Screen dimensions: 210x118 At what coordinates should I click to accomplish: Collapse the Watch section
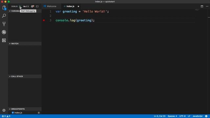(x=25, y=44)
